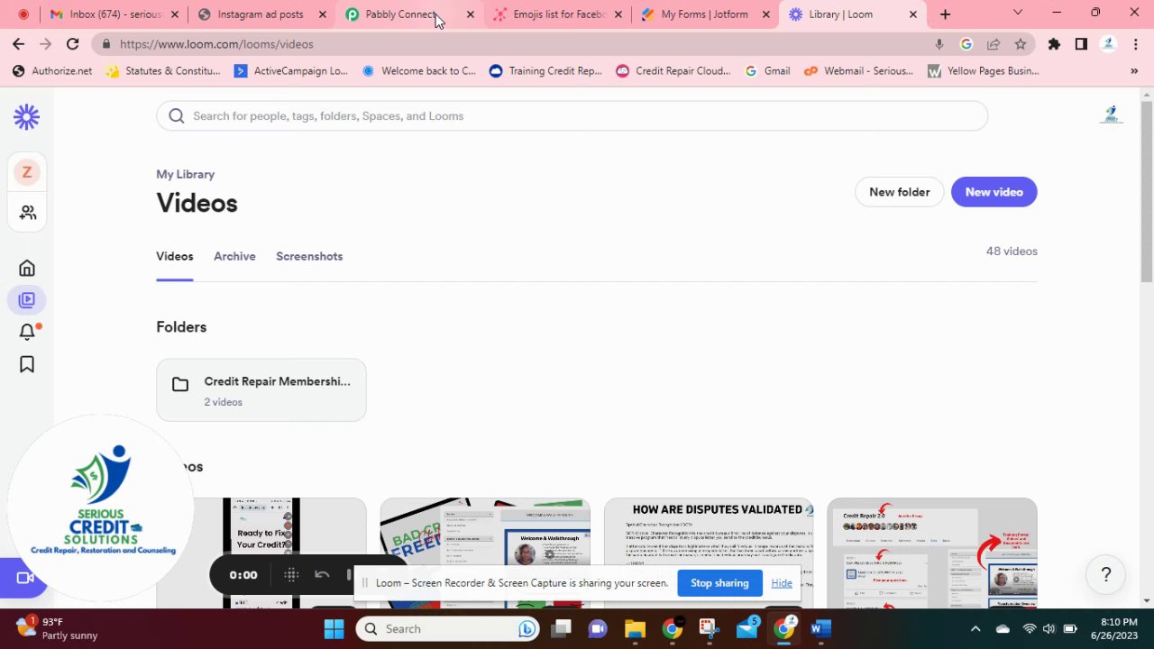Open the bookmarks sidebar icon
Screen dimensions: 1154x649
[27, 364]
